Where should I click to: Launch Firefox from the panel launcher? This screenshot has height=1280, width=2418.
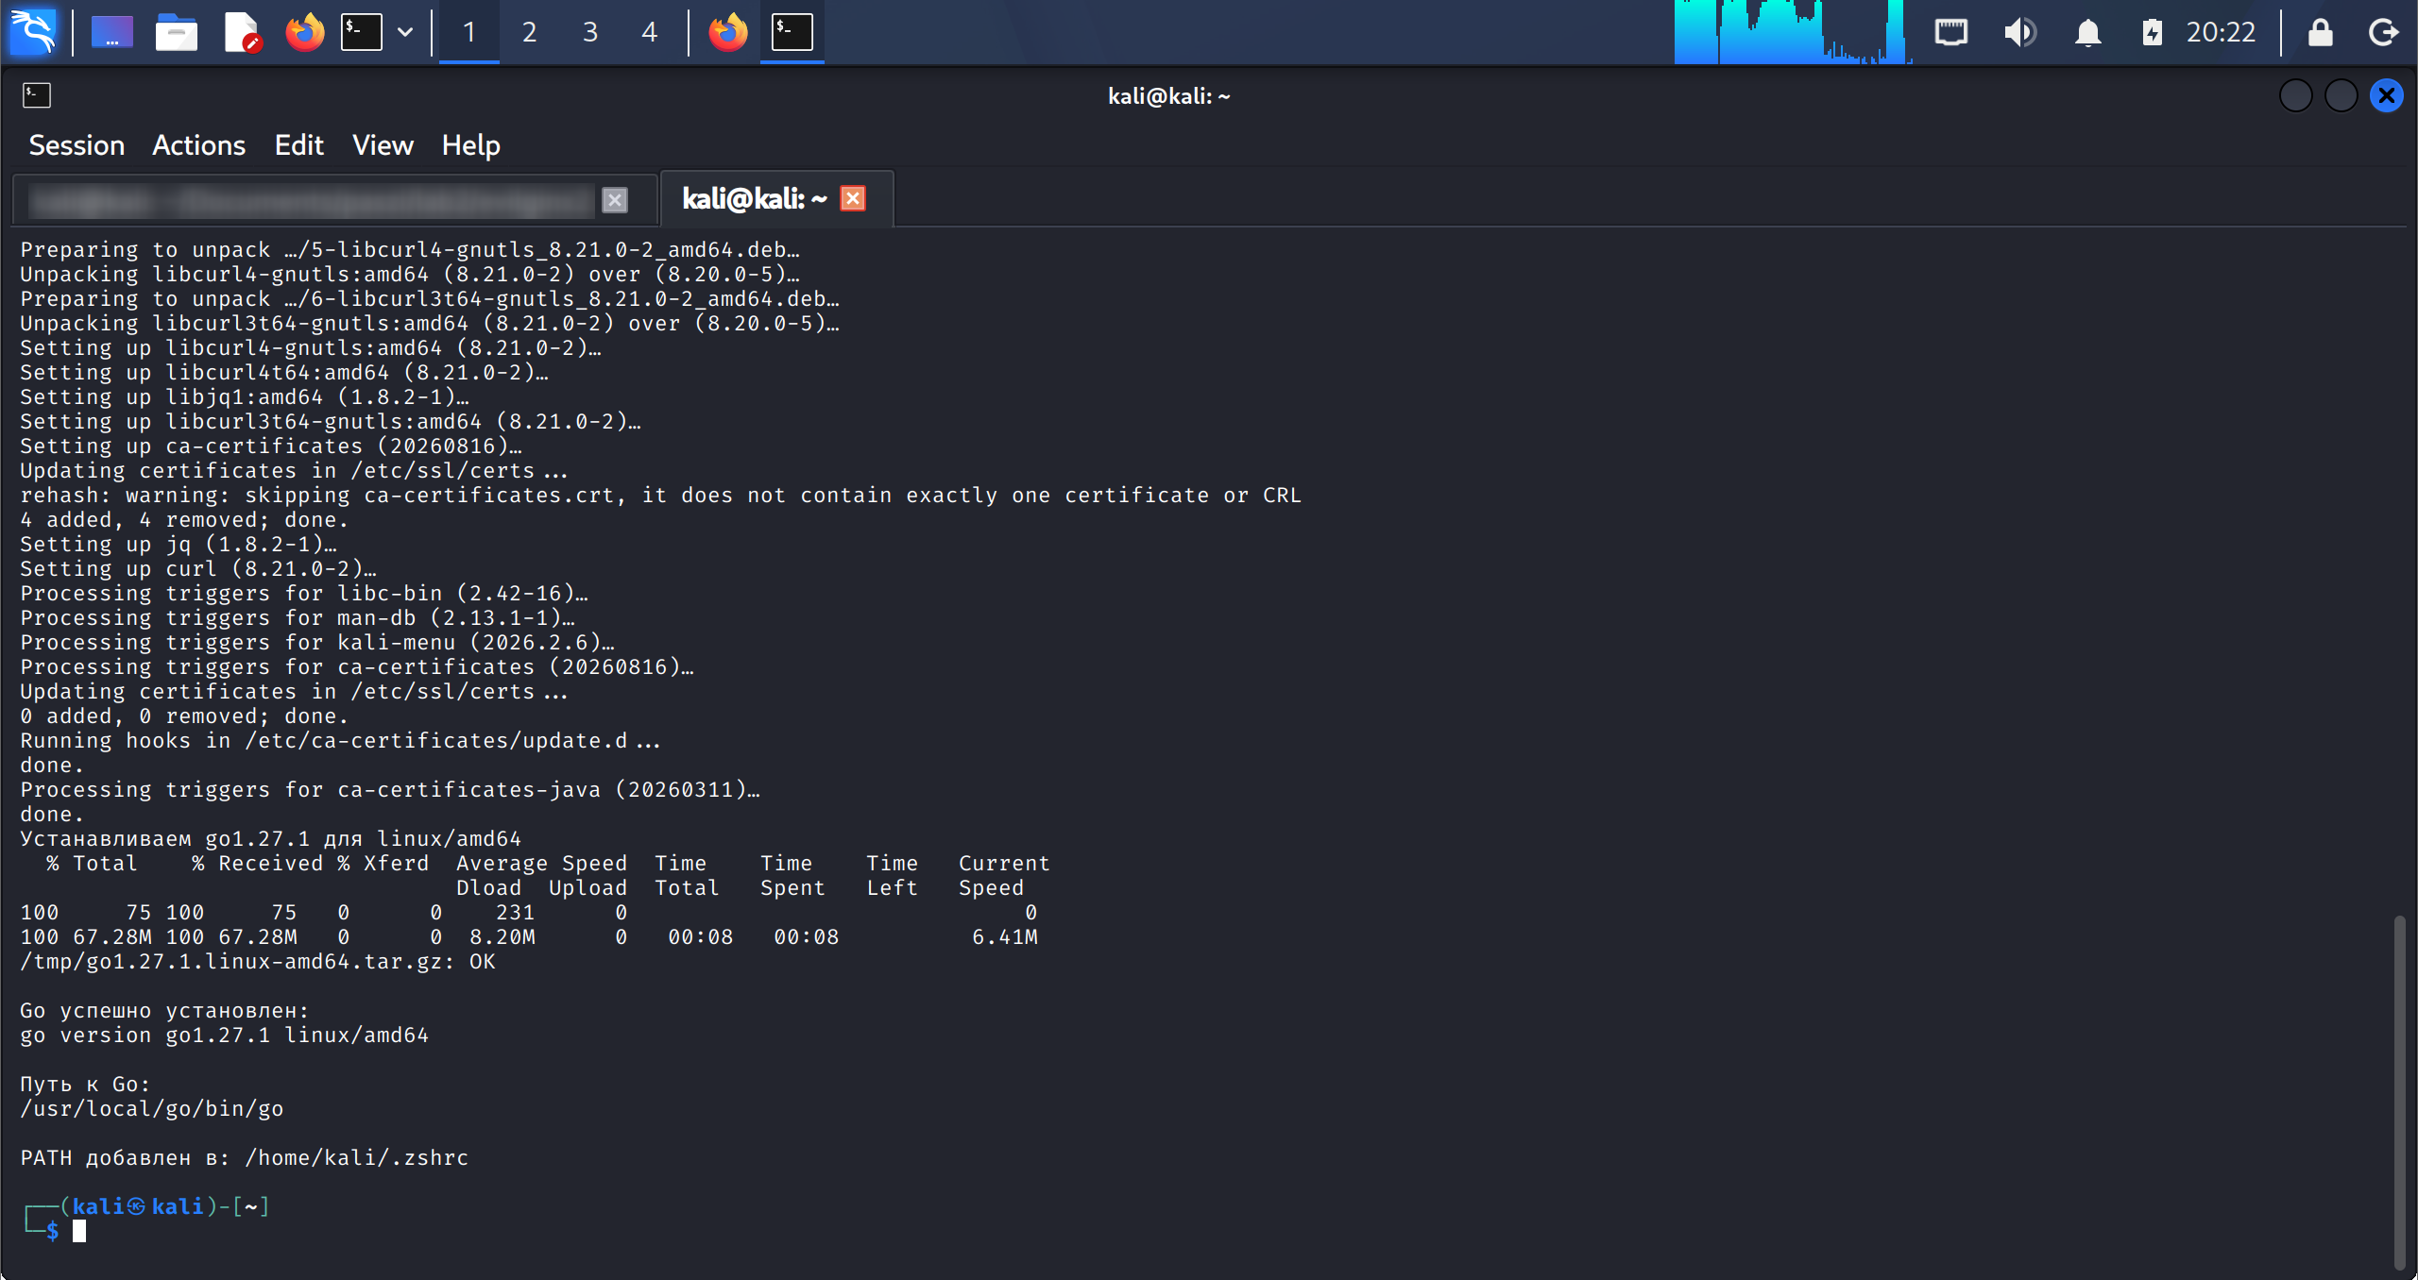[x=304, y=32]
